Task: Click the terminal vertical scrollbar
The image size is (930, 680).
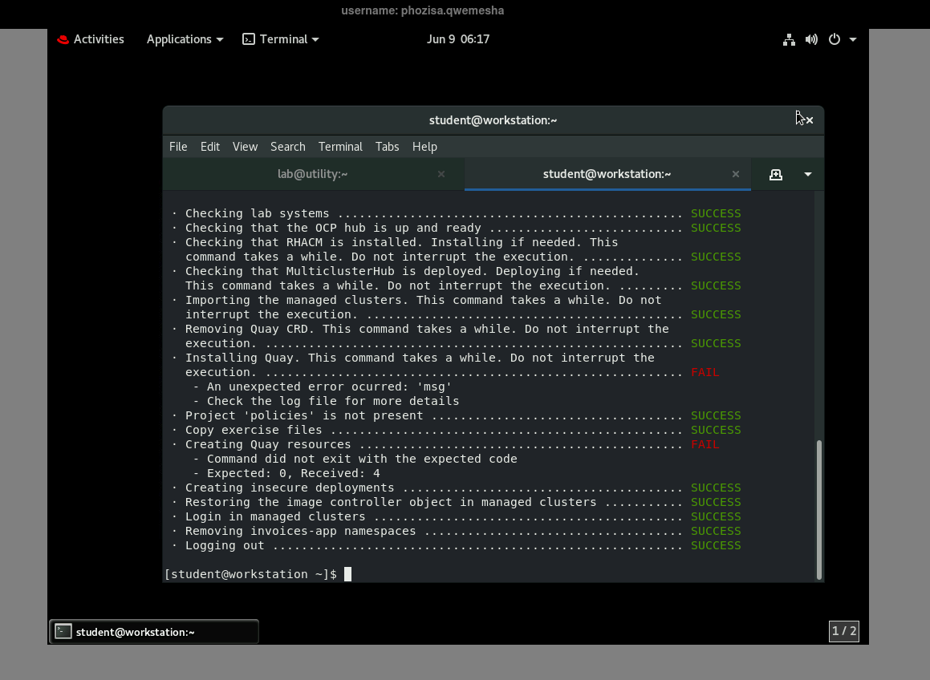Action: [x=818, y=508]
